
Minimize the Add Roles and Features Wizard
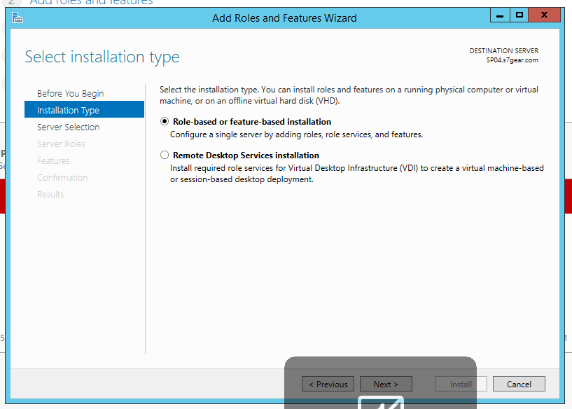(x=499, y=15)
